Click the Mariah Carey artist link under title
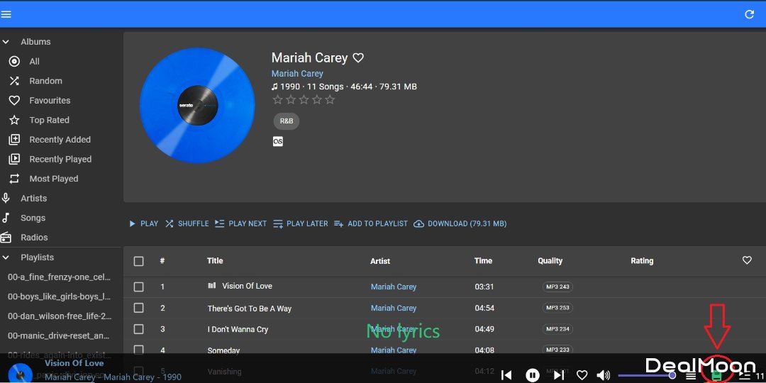 [x=297, y=74]
